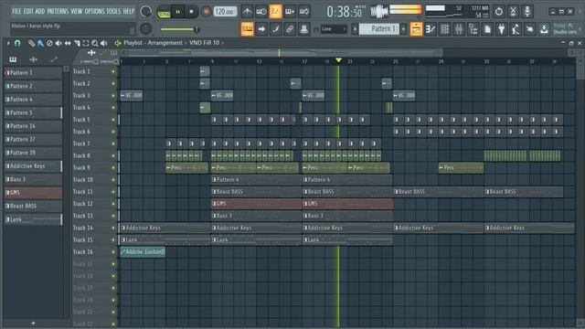Select the Select tool in playlist
The height and width of the screenshot is (329, 585).
(86, 43)
